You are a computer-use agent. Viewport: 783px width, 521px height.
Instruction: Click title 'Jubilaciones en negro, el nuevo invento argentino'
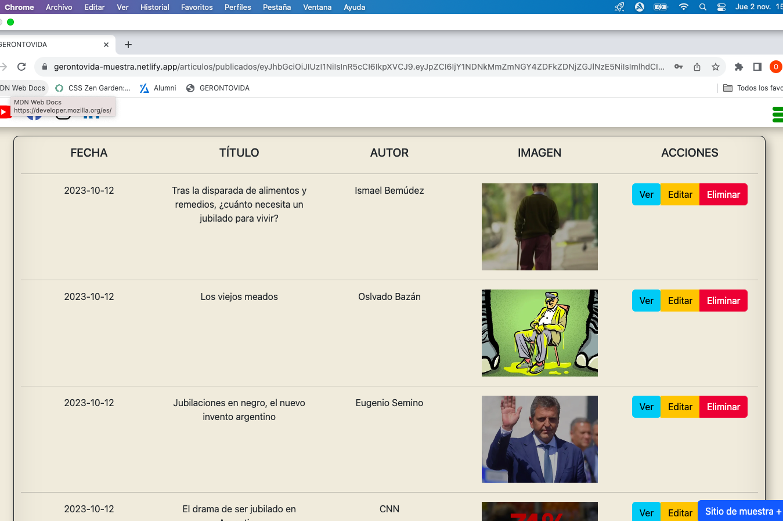pos(239,410)
